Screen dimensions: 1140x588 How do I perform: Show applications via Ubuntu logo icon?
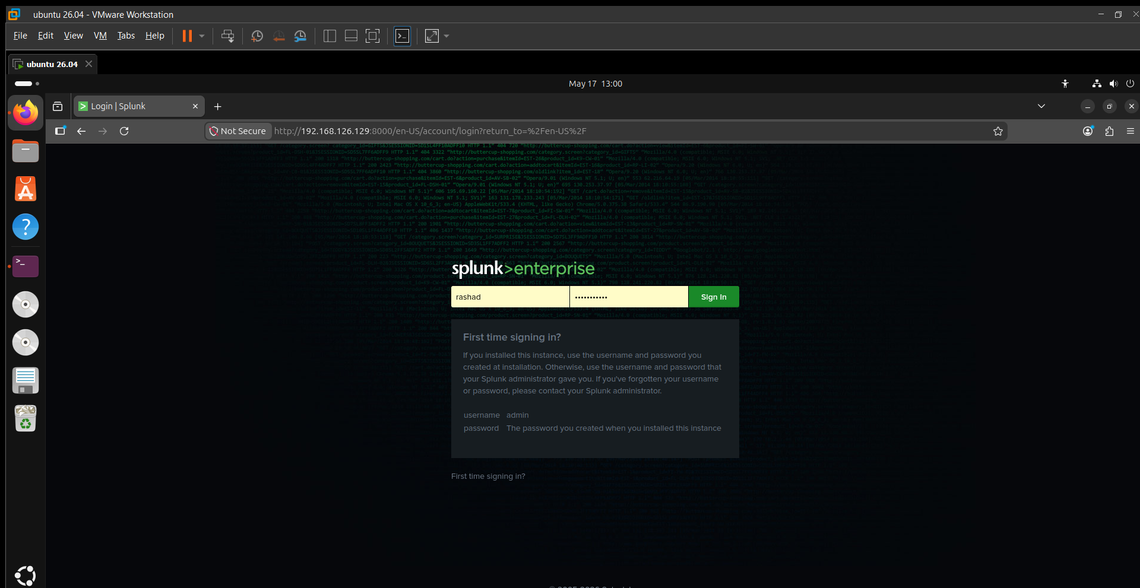point(26,575)
